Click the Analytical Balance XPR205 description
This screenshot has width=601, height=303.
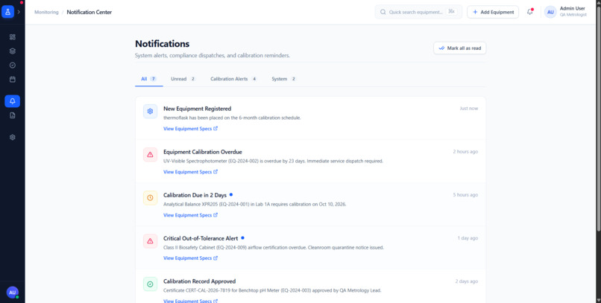point(255,204)
